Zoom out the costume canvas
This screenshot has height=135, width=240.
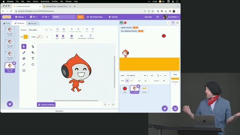click(105, 105)
